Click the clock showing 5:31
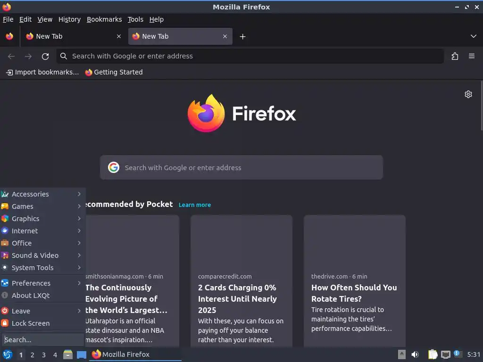Screen dimensions: 483x362 pyautogui.click(x=474, y=354)
